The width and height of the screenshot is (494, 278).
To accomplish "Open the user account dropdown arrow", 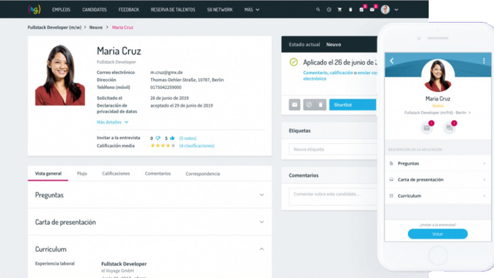I will pyautogui.click(x=396, y=10).
